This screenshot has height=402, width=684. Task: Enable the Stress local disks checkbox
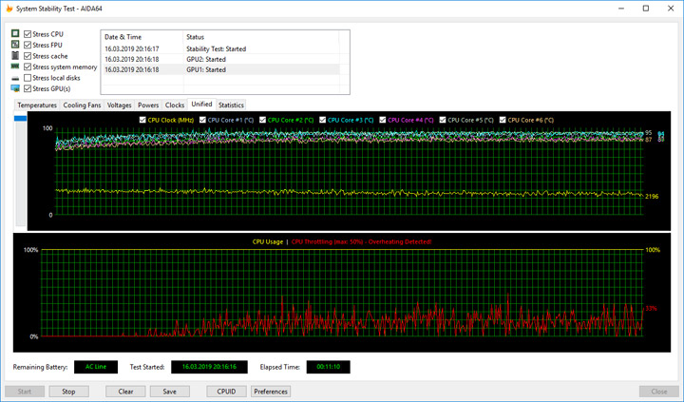[28, 78]
